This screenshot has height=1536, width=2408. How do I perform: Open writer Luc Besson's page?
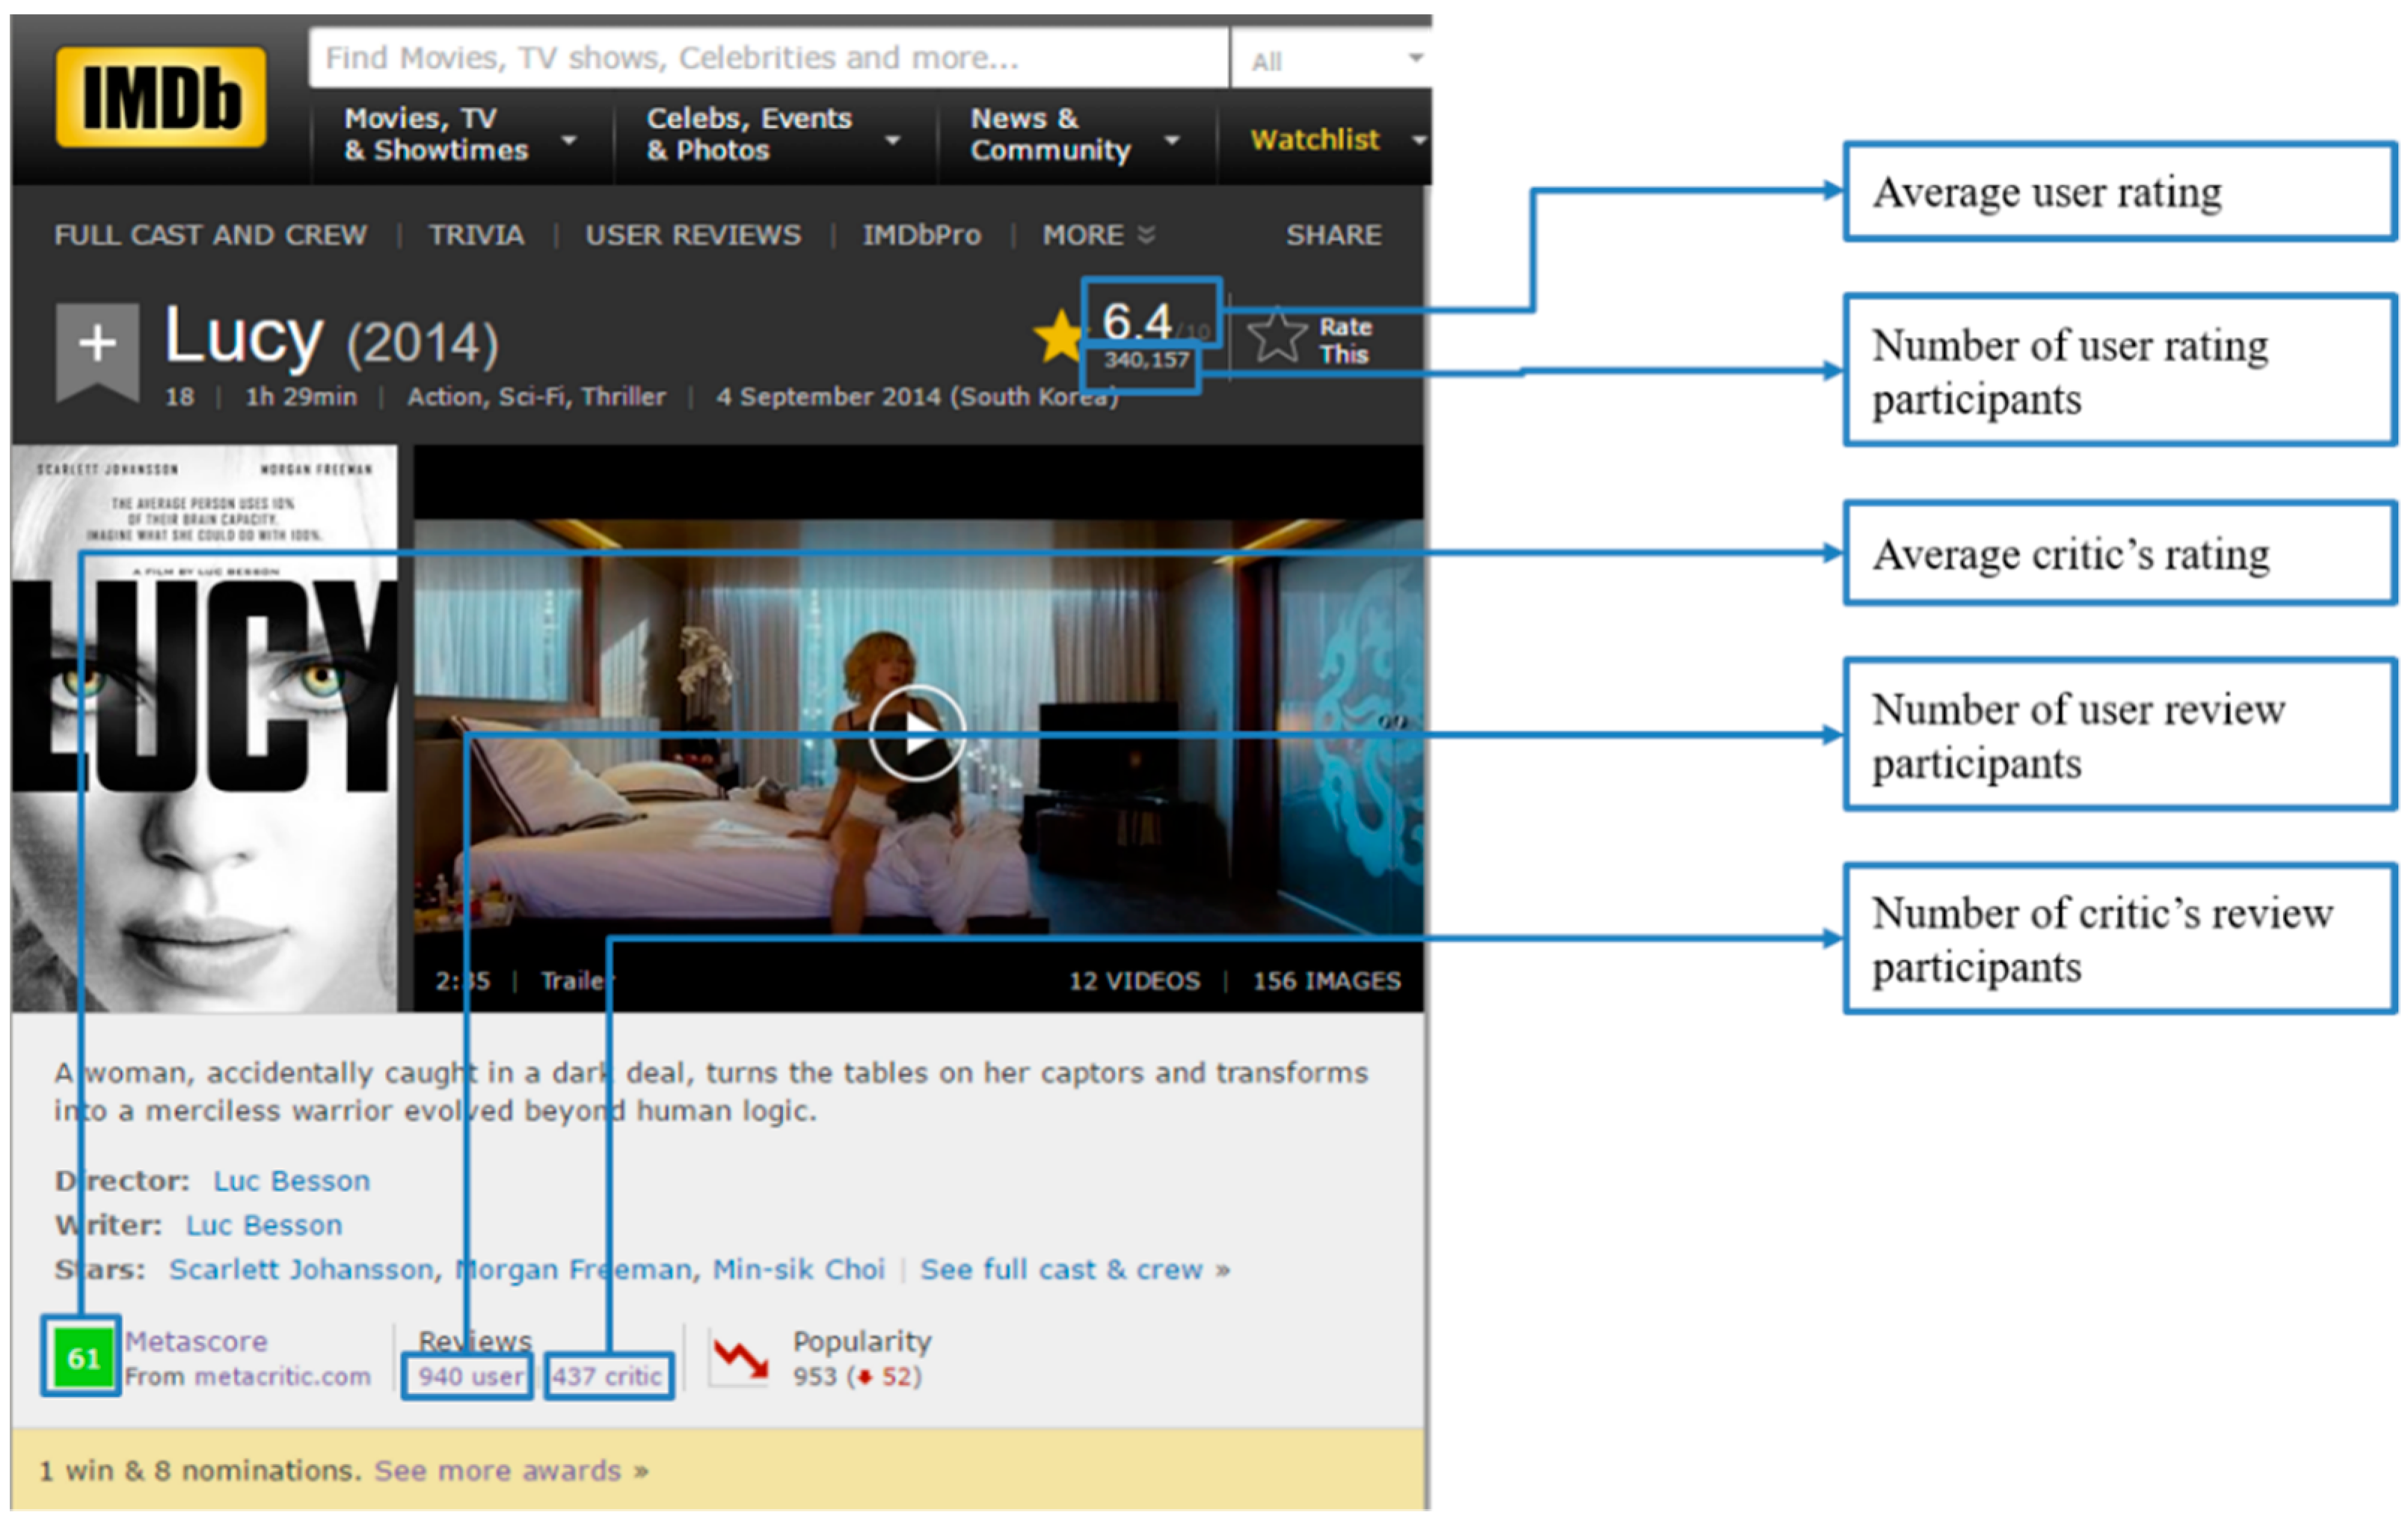(264, 1225)
